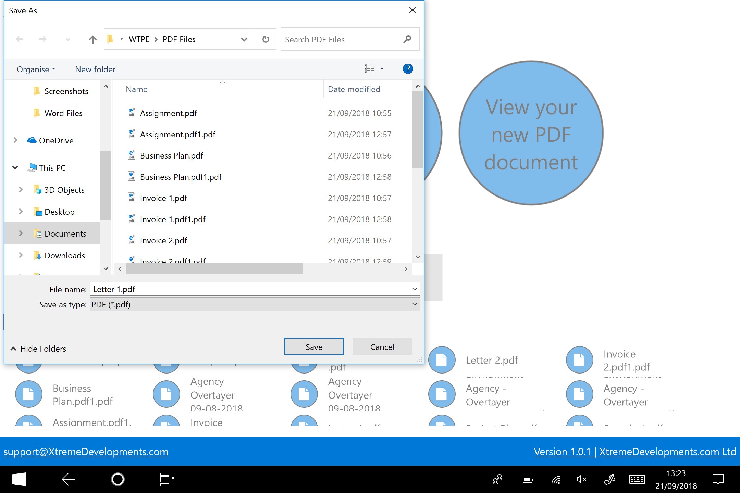Click the touch keyboard tray icon
This screenshot has height=493, width=740.
637,479
